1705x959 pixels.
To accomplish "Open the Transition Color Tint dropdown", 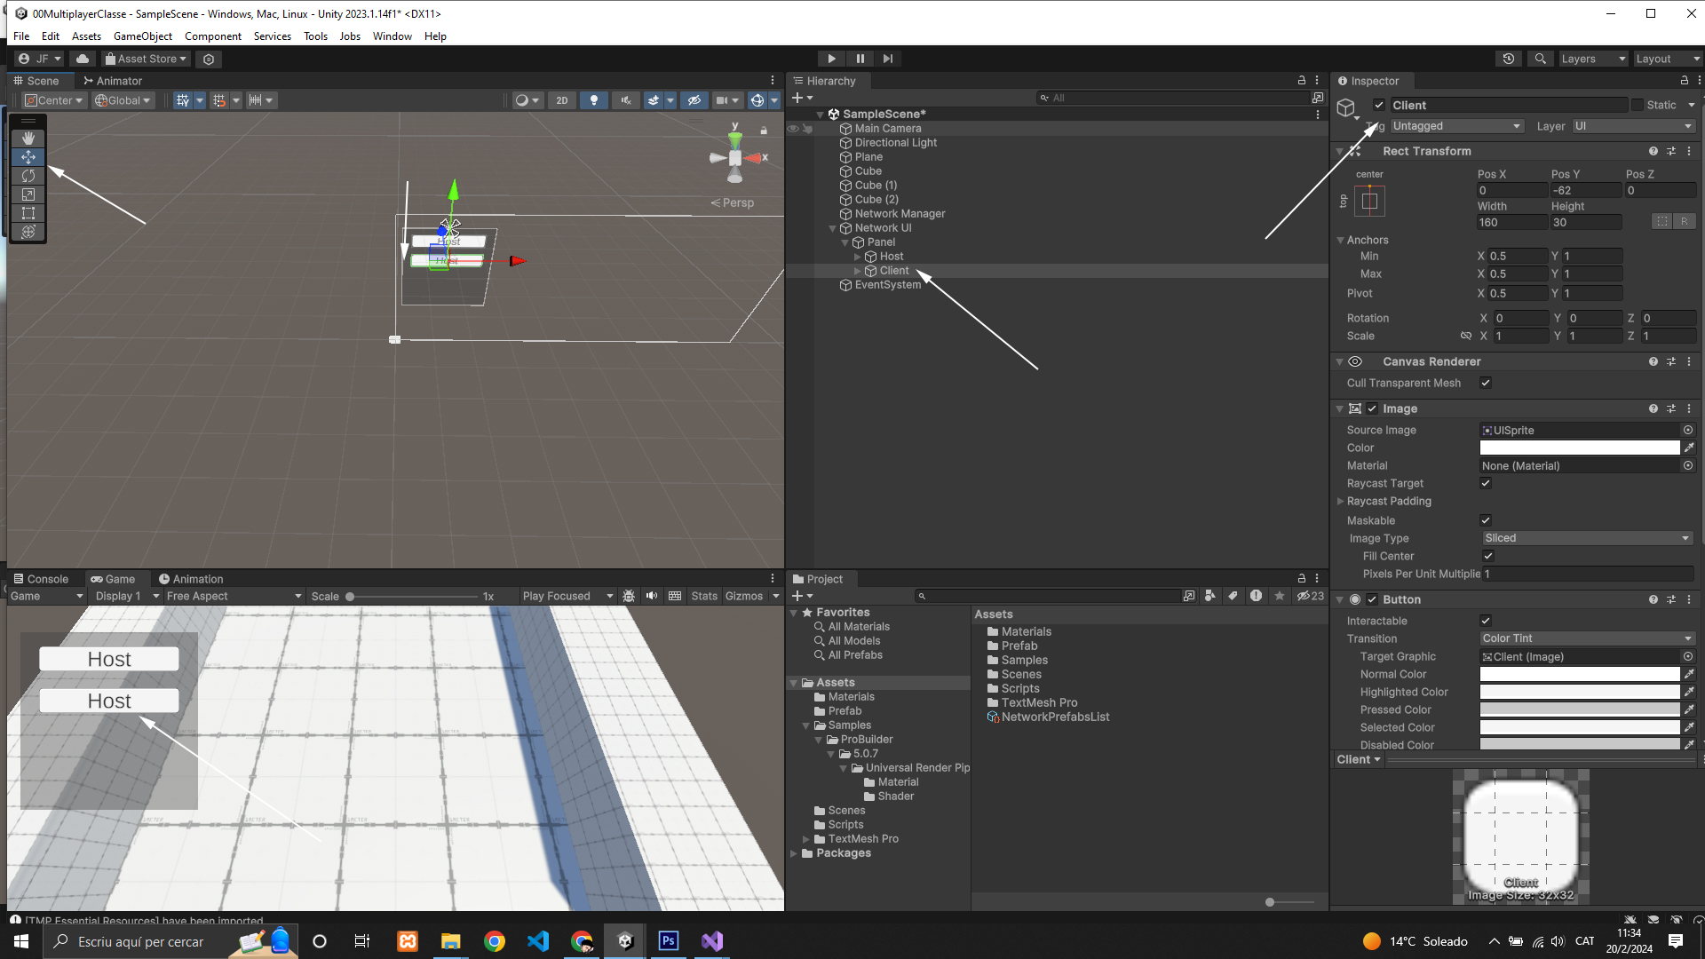I will click(1586, 638).
